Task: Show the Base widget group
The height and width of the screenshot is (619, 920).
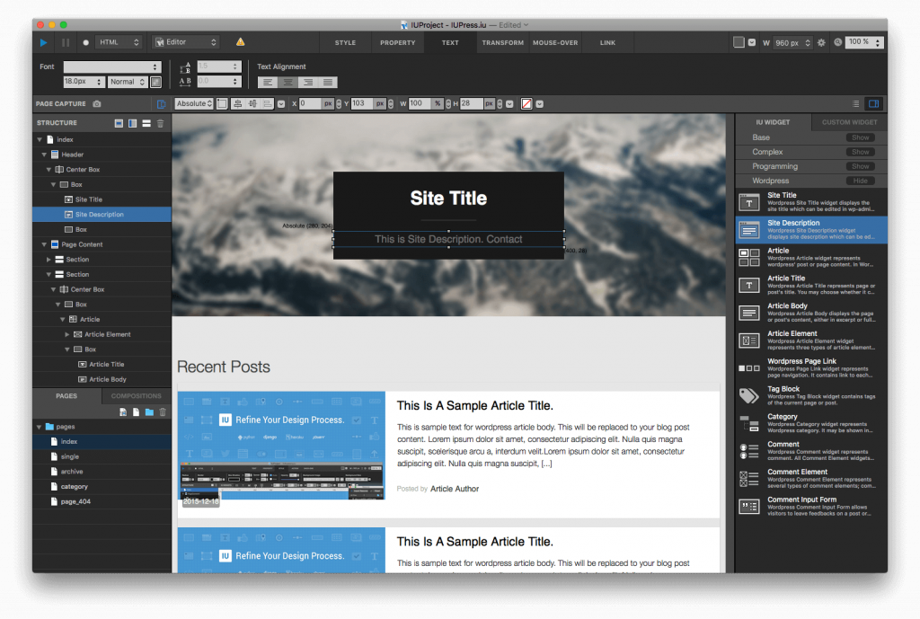Action: pos(860,137)
